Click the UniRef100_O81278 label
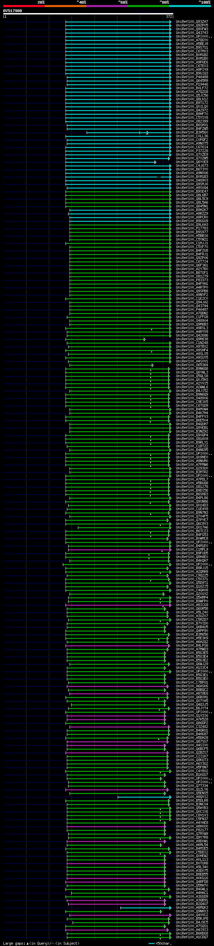214x946 pixels. click(192, 487)
